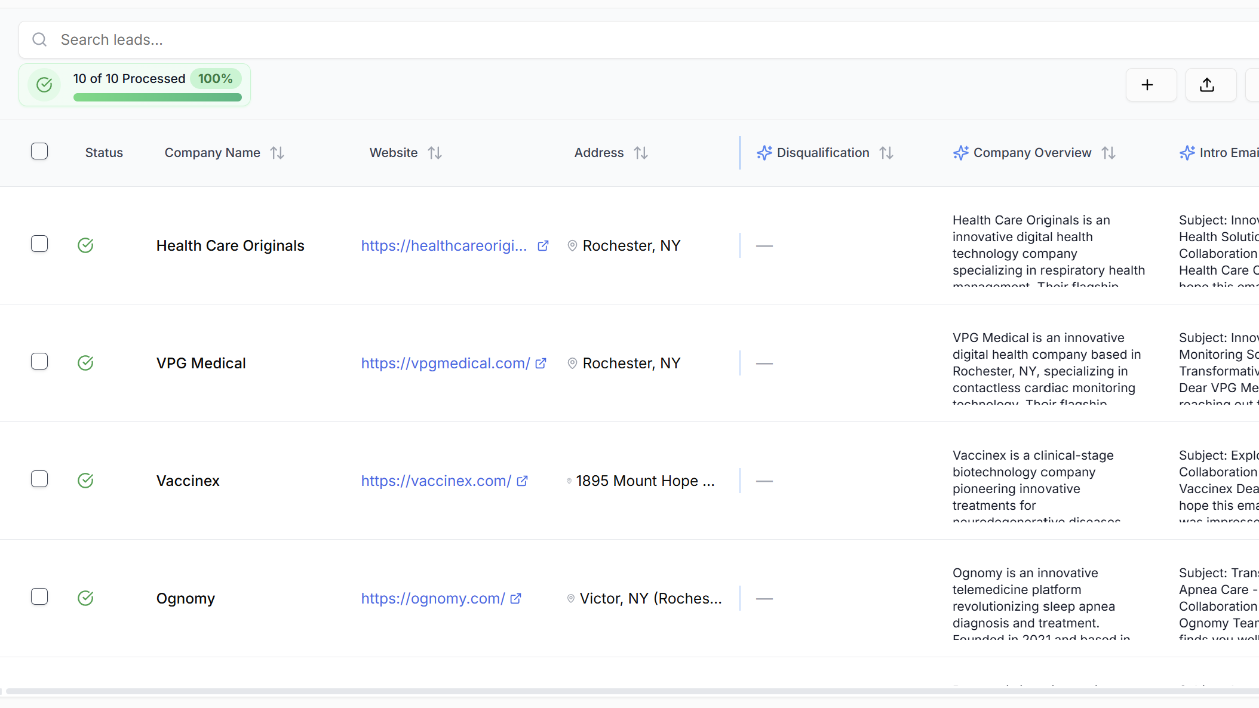Image resolution: width=1259 pixels, height=708 pixels.
Task: Click the Health Care Originals company name
Action: (231, 245)
